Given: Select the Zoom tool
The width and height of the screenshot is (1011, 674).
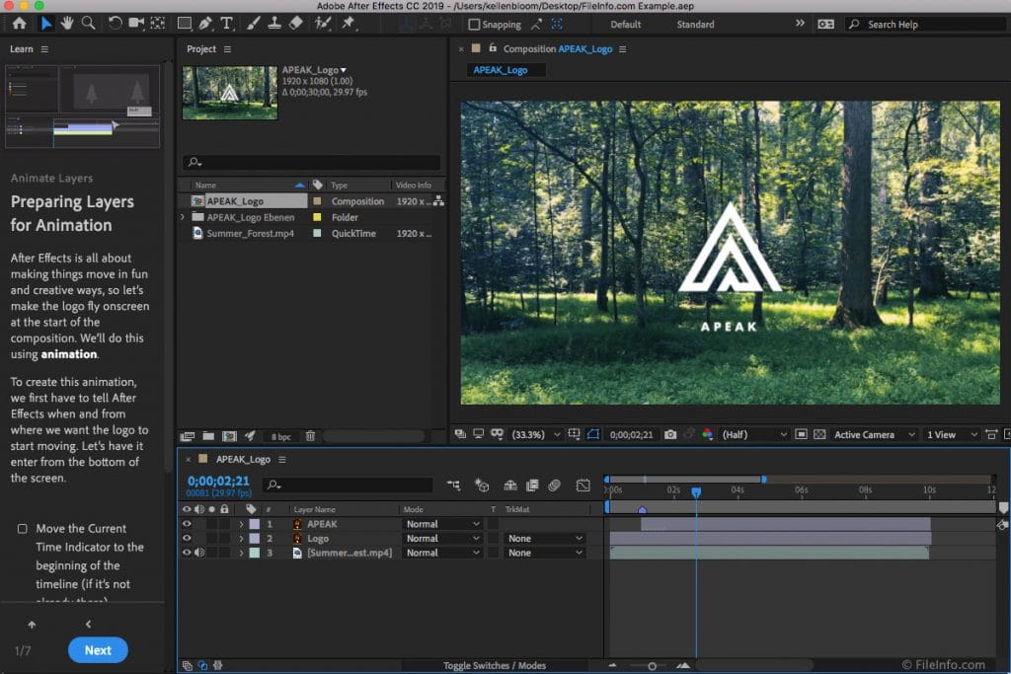Looking at the screenshot, I should [89, 24].
